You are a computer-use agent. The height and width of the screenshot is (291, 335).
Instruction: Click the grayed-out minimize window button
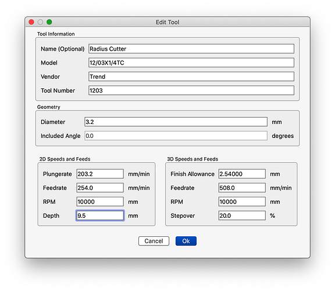[40, 22]
